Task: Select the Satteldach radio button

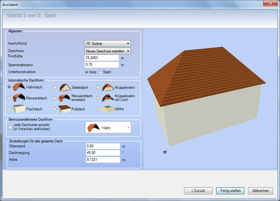Action: coord(55,87)
